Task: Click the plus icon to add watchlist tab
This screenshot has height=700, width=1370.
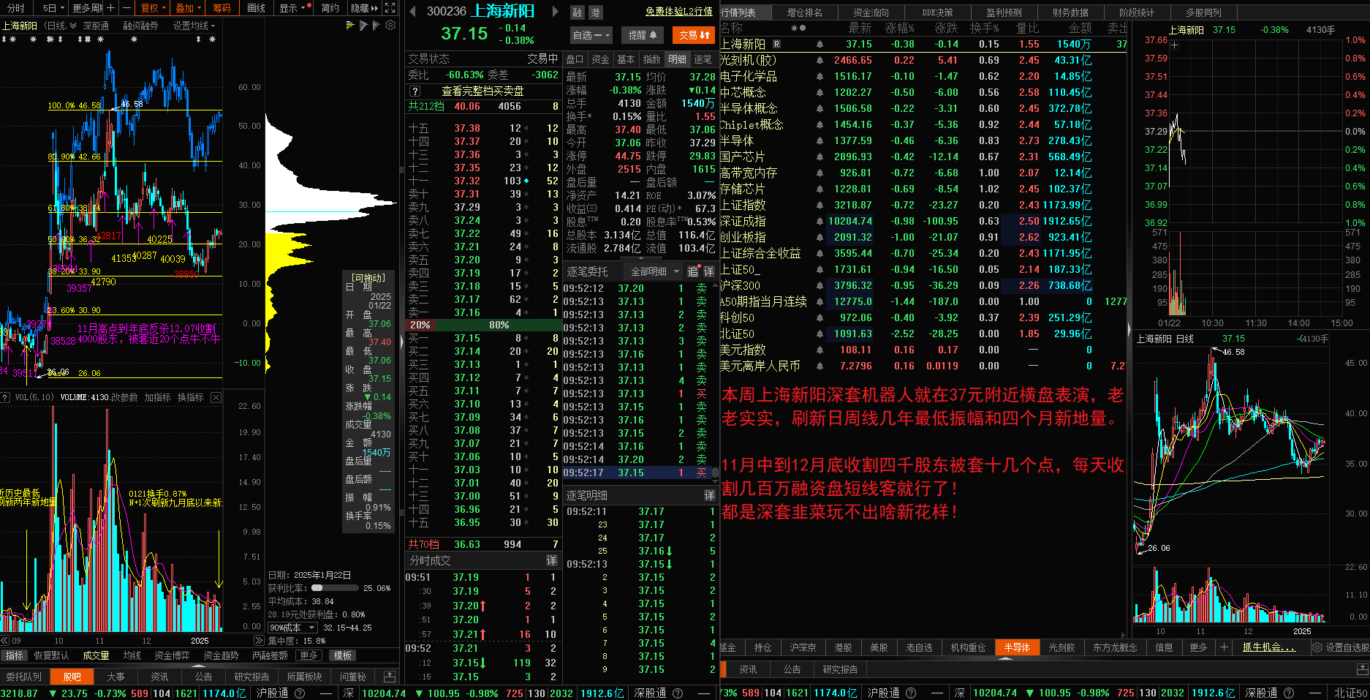Action: 1224,647
